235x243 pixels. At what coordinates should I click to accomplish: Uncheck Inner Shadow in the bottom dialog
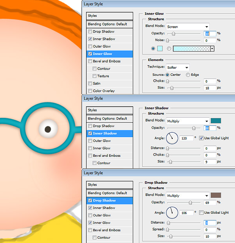(90, 208)
